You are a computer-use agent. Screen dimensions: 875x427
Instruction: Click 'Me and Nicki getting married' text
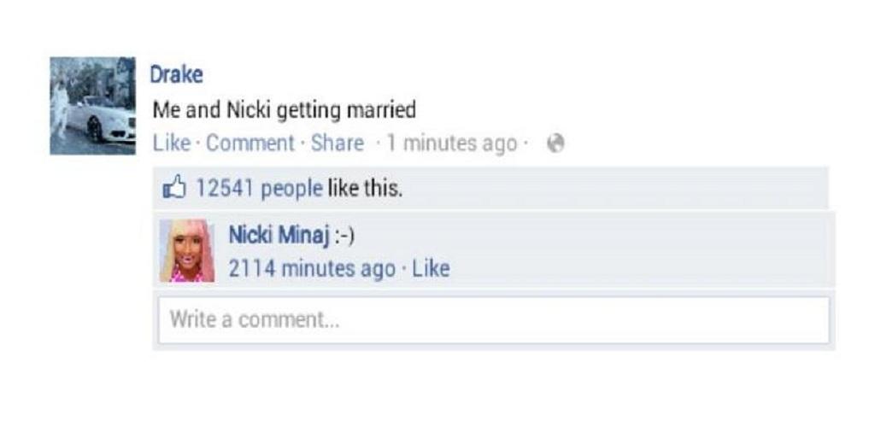[x=284, y=110]
